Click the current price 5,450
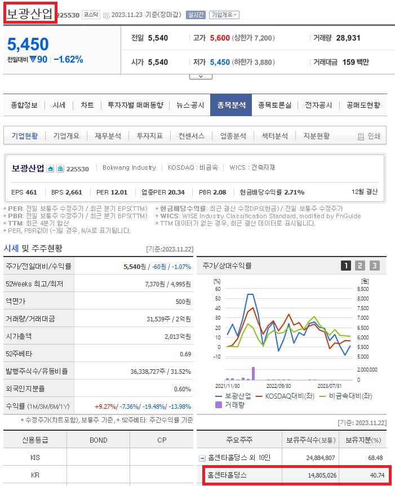 point(28,44)
